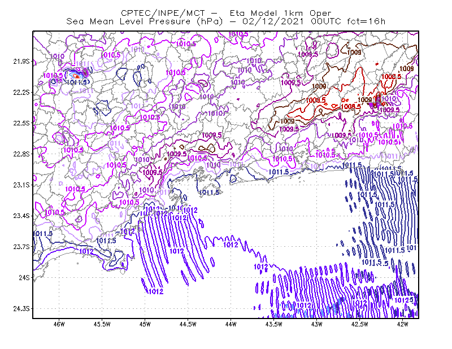Click the chart title "Eta Model 1km Oper"
Image resolution: width=452 pixels, height=349 pixels.
pos(280,13)
